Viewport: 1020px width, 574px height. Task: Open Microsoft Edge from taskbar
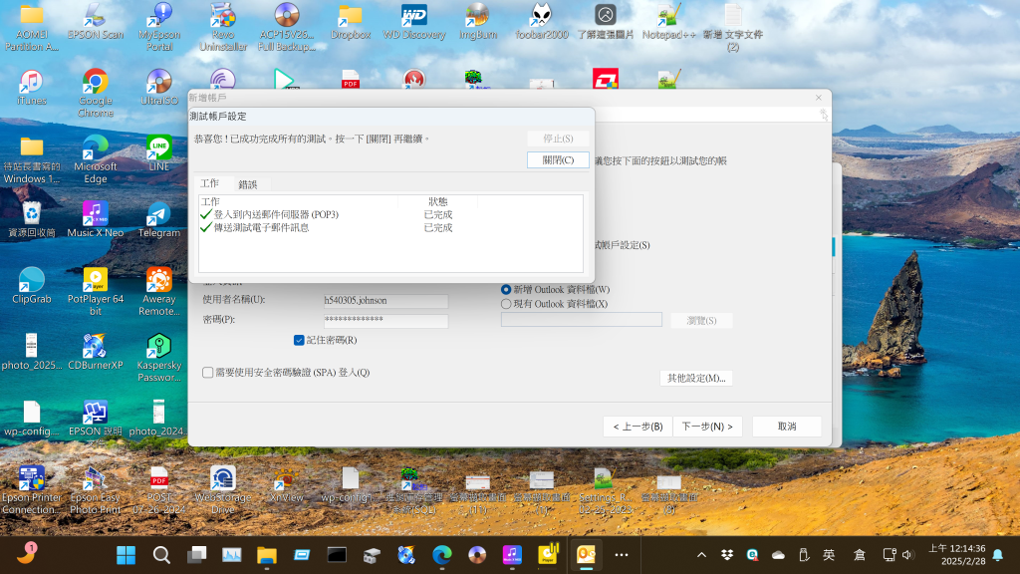pyautogui.click(x=441, y=554)
